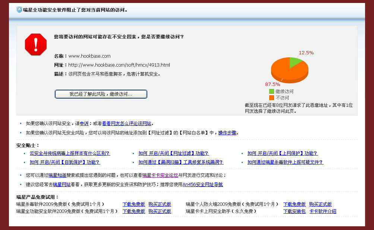
Task: Click the site name www.hookbase.com
Action: pyautogui.click(x=89, y=56)
